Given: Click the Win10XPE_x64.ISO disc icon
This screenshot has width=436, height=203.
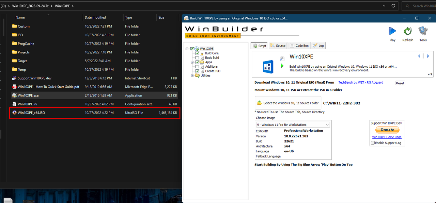Looking at the screenshot, I should (x=14, y=113).
